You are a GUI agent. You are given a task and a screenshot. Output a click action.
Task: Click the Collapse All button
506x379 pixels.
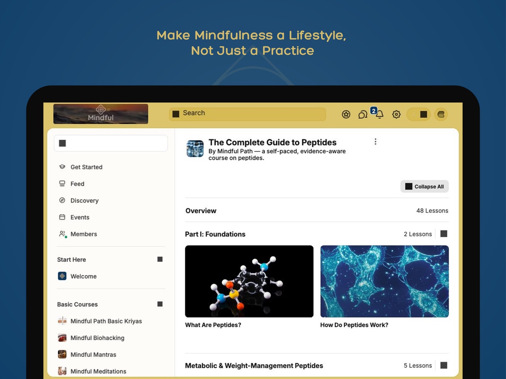[424, 187]
